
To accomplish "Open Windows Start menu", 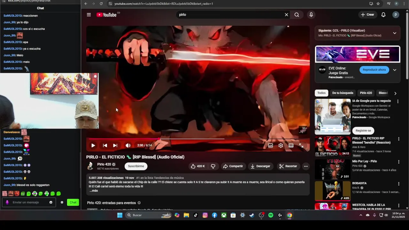I will (120, 215).
